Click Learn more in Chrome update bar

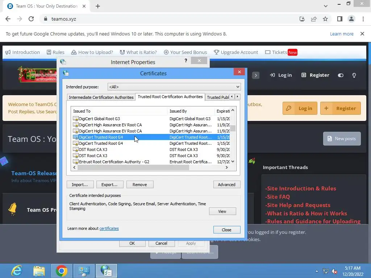(x=342, y=34)
